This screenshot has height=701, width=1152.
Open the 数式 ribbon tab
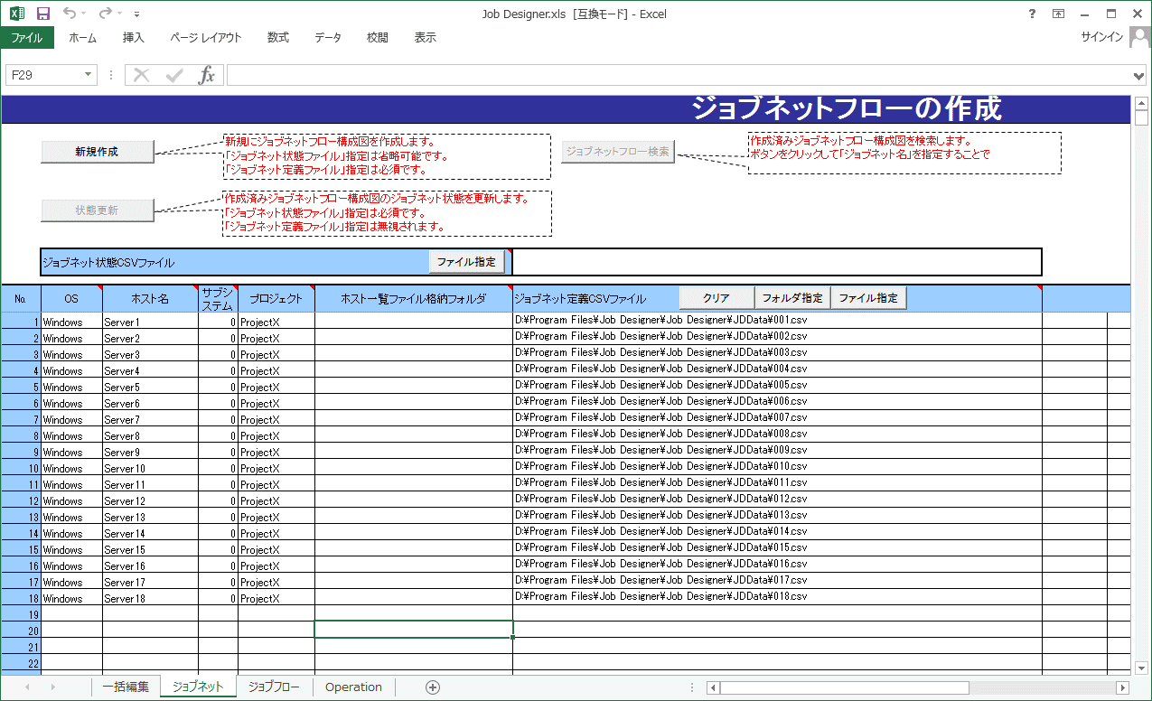coord(278,37)
